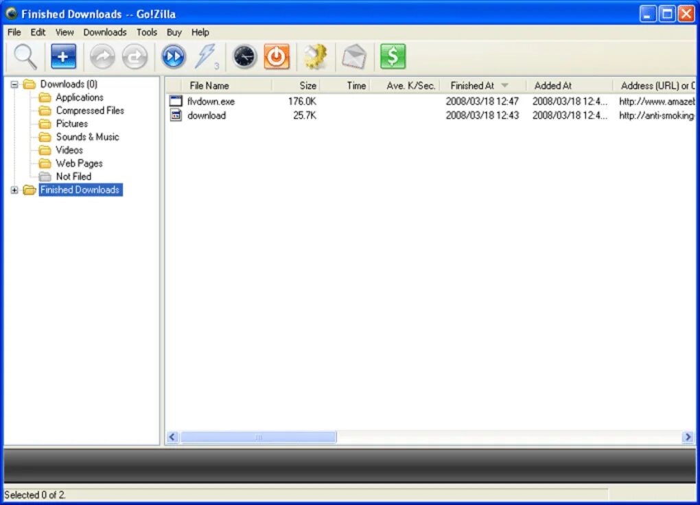Open the Help menu

click(x=200, y=32)
